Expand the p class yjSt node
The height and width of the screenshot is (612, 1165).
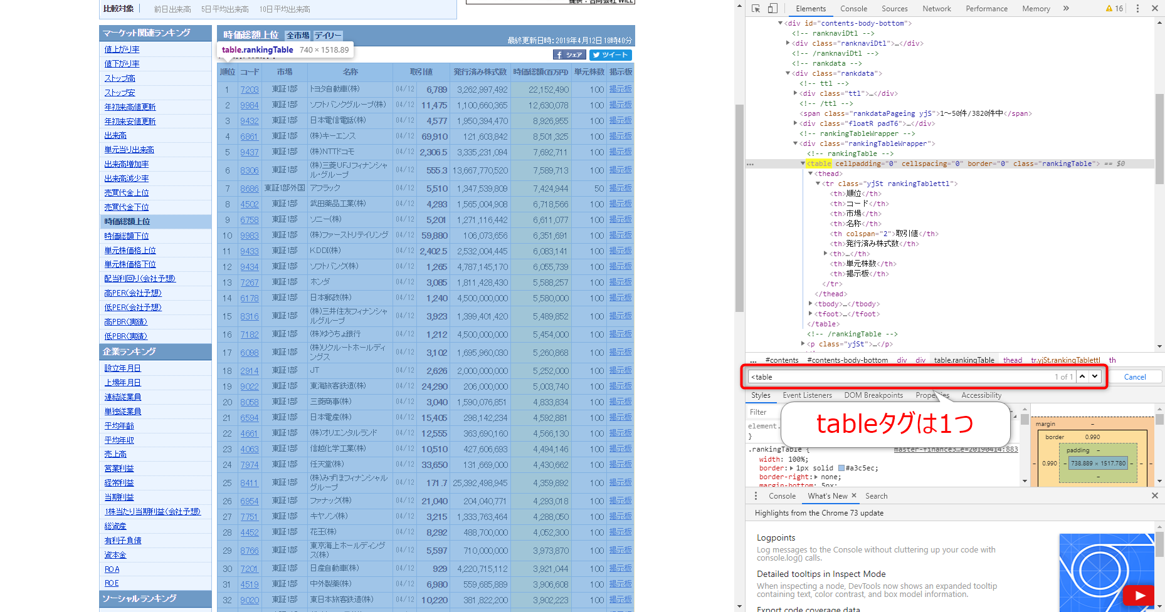(803, 344)
